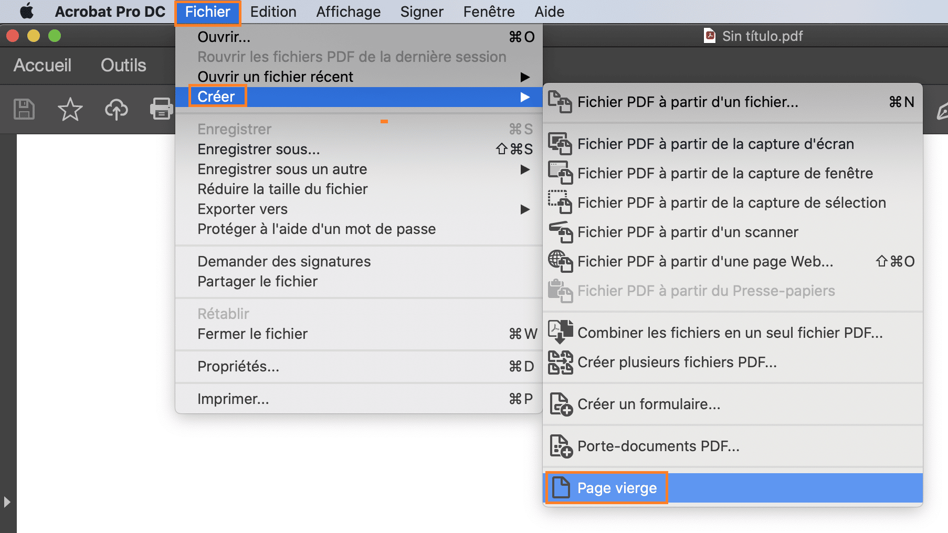Select Combiner les fichiers en un seul fichier PDF
This screenshot has height=533, width=948.
click(730, 333)
